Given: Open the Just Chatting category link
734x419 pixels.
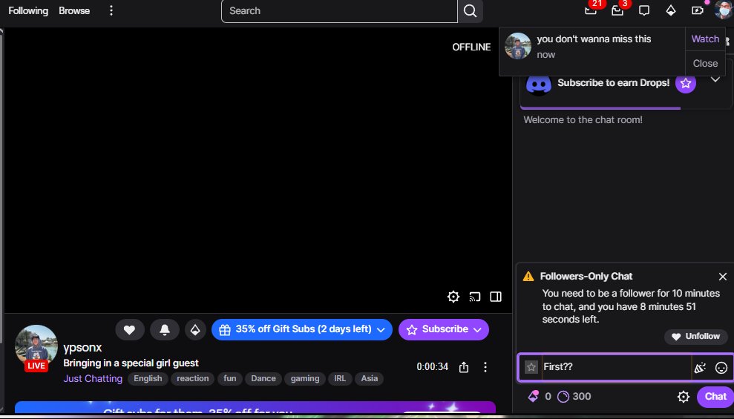Looking at the screenshot, I should click(93, 378).
